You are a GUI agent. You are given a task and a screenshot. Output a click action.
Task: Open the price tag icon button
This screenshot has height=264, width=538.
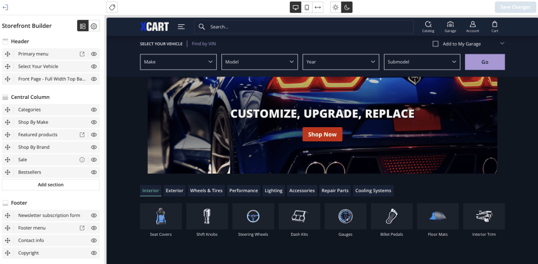click(x=112, y=7)
